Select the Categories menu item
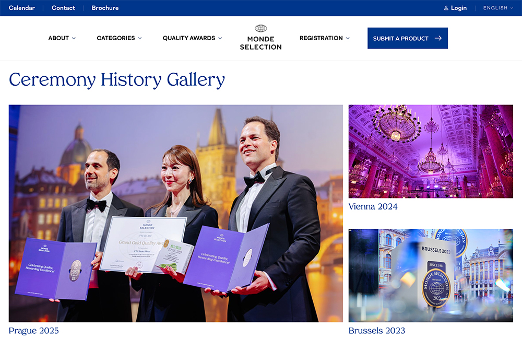Screen dimensions: 522x338 (116, 38)
